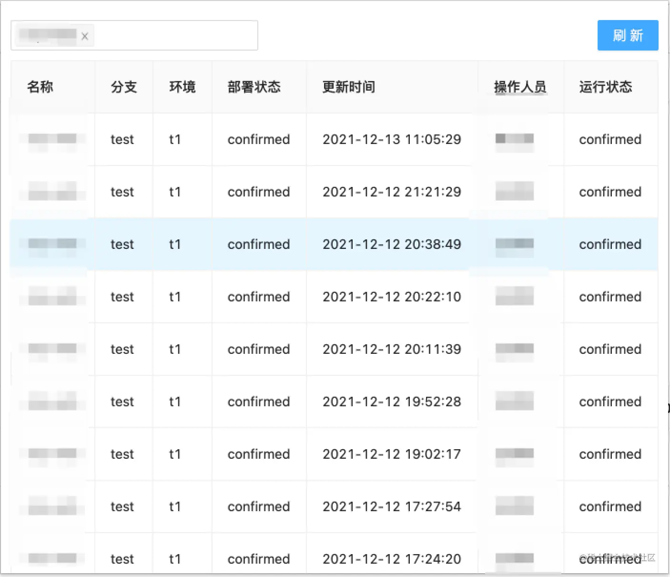Remove the blurred tag in the filter box
This screenshot has height=577, width=670.
pos(85,36)
